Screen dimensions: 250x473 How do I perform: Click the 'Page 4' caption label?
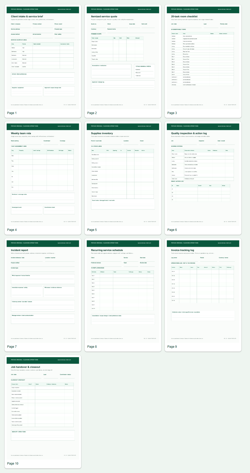(12, 230)
